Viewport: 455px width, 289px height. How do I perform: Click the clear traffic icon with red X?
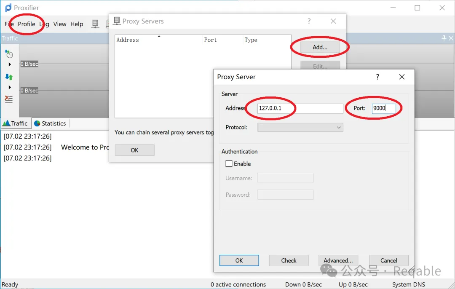click(x=9, y=99)
